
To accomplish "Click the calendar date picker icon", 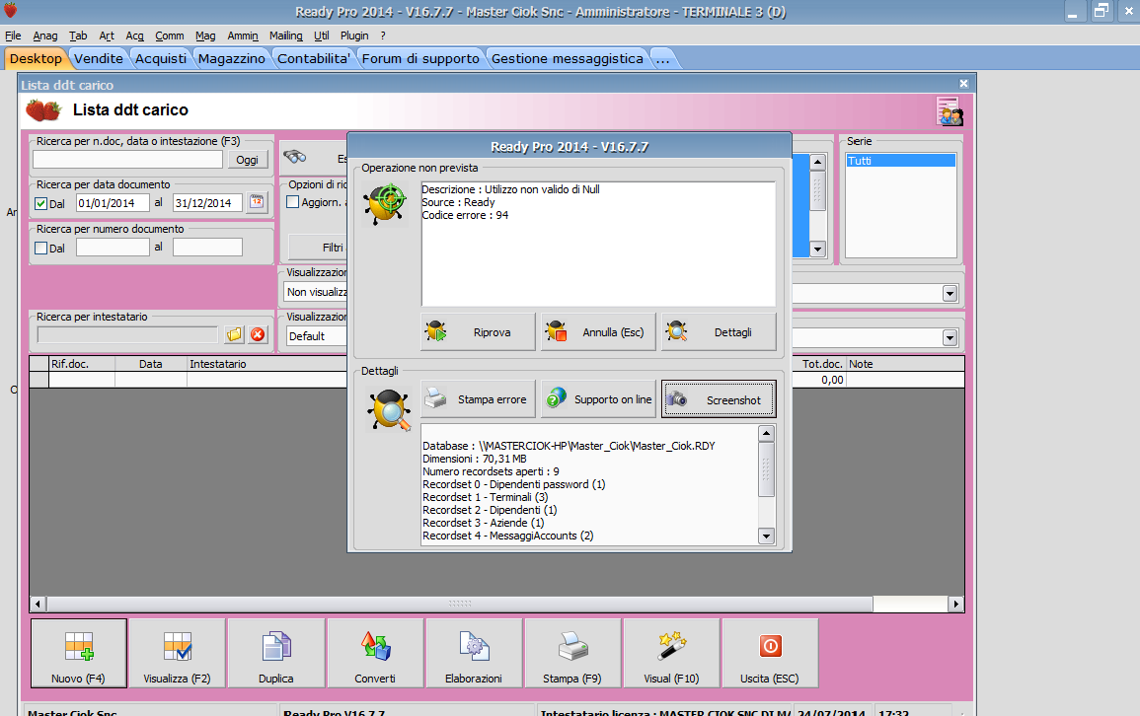I will [x=257, y=202].
